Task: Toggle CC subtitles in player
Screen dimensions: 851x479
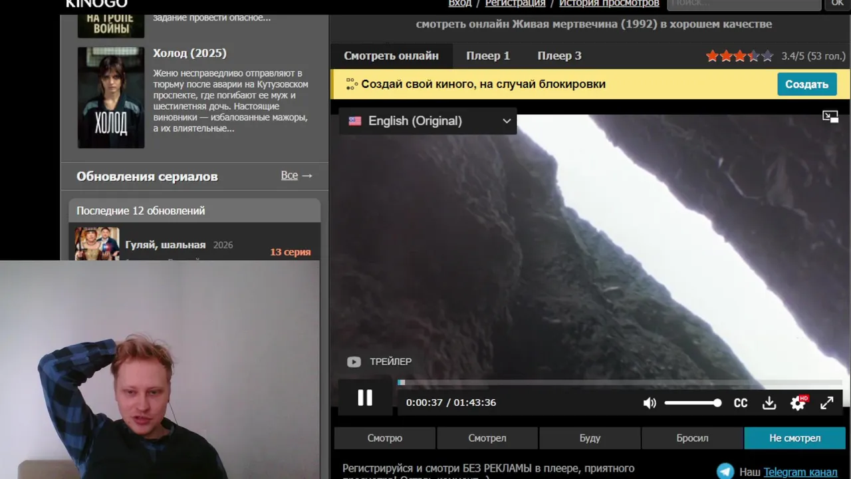Action: click(740, 403)
